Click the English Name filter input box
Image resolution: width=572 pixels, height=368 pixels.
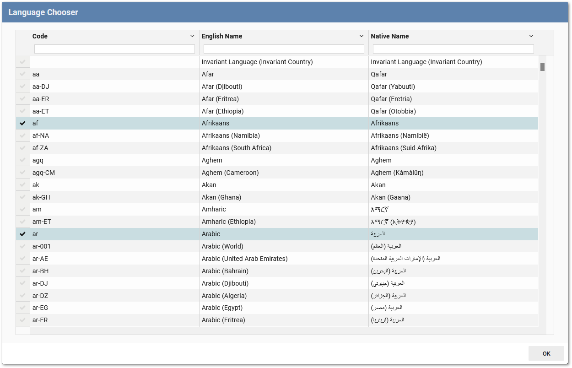(x=283, y=49)
